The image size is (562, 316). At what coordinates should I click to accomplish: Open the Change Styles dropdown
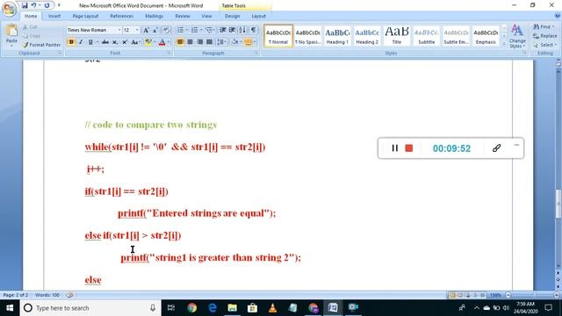517,36
